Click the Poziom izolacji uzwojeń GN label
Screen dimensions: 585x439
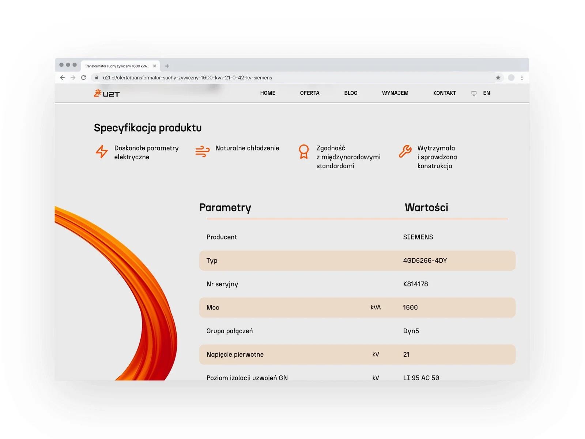tap(247, 378)
